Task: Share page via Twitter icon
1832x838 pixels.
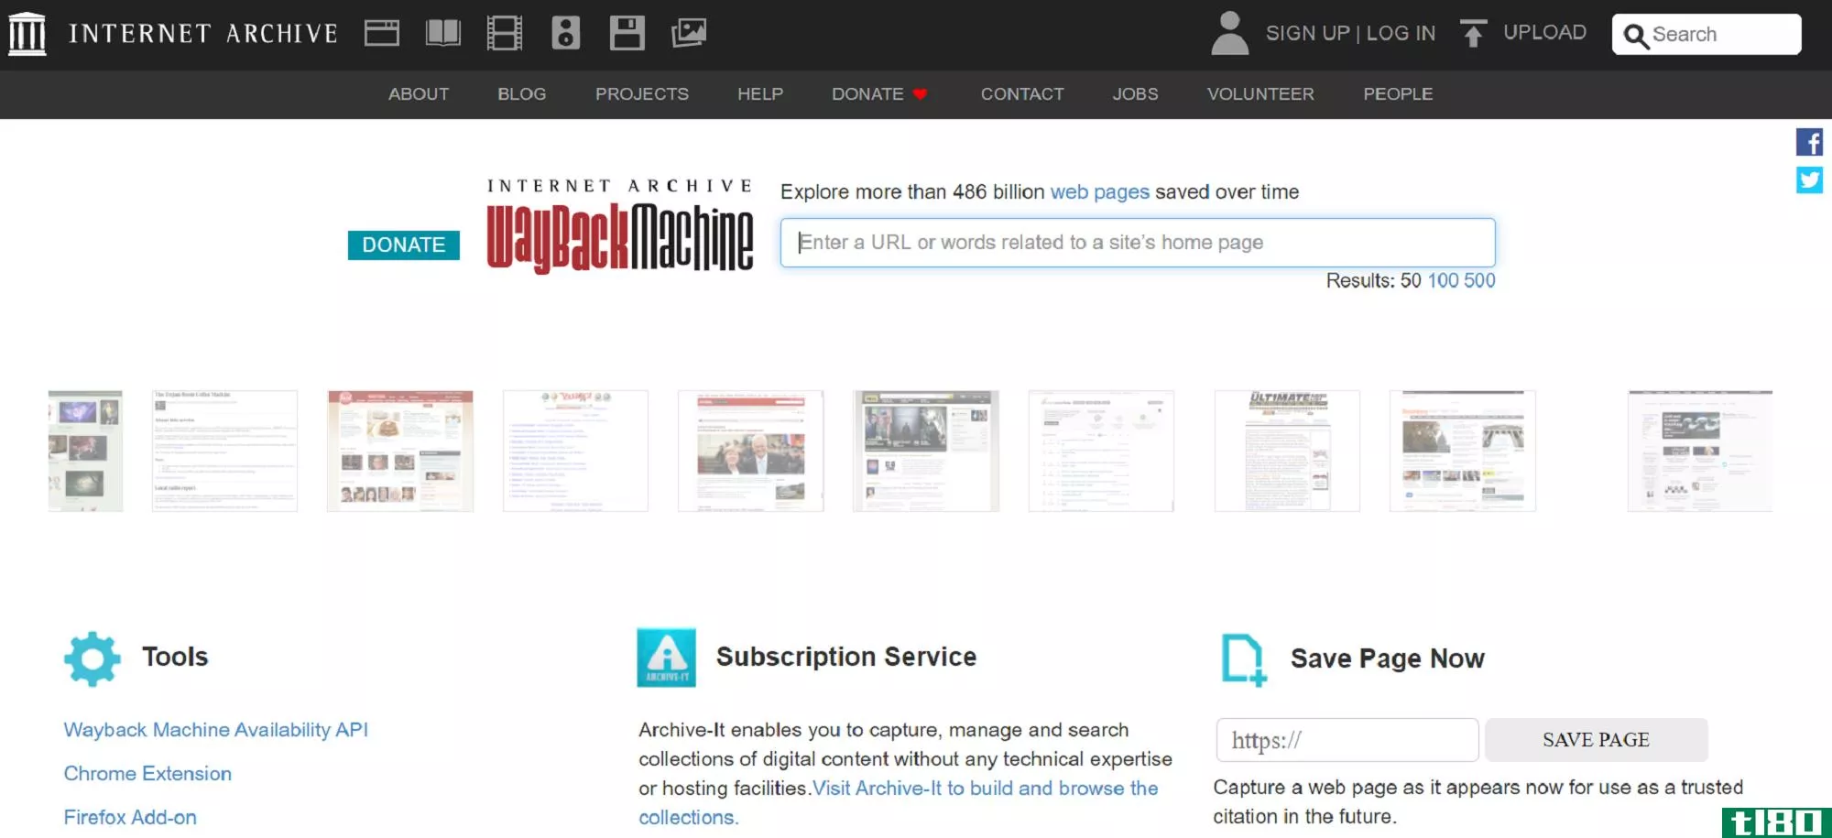Action: pyautogui.click(x=1809, y=180)
